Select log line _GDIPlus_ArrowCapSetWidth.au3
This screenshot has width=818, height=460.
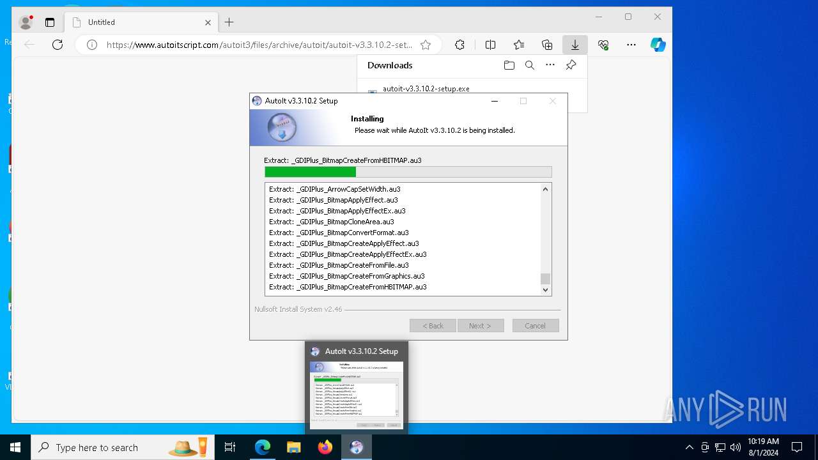(x=335, y=189)
